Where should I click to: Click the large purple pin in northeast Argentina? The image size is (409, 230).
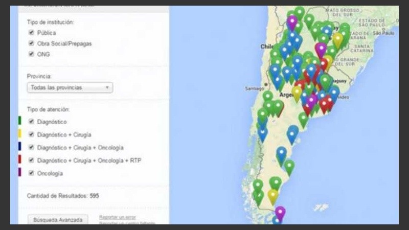[321, 50]
